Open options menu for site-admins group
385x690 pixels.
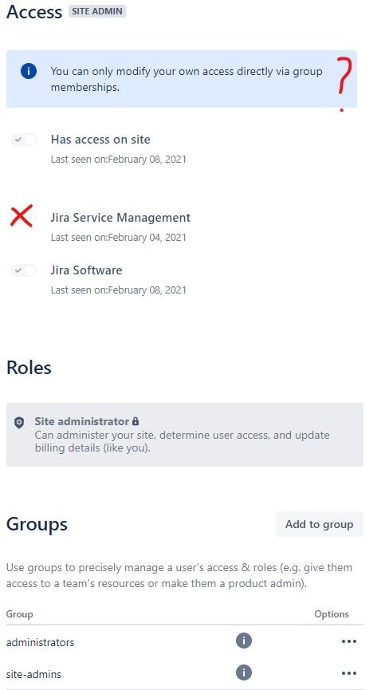click(349, 672)
